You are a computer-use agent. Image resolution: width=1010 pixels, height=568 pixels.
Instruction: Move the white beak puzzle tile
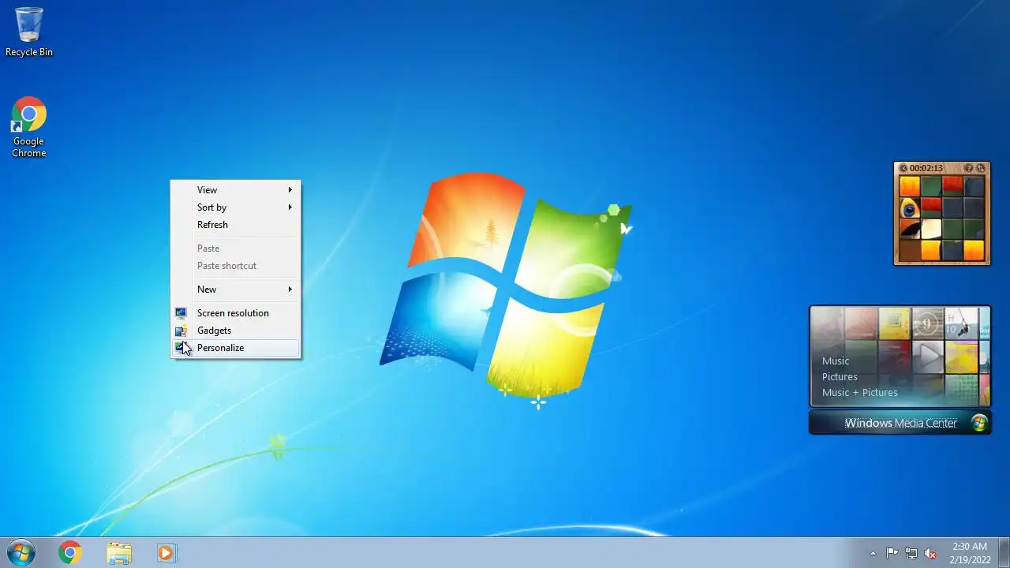coord(932,230)
